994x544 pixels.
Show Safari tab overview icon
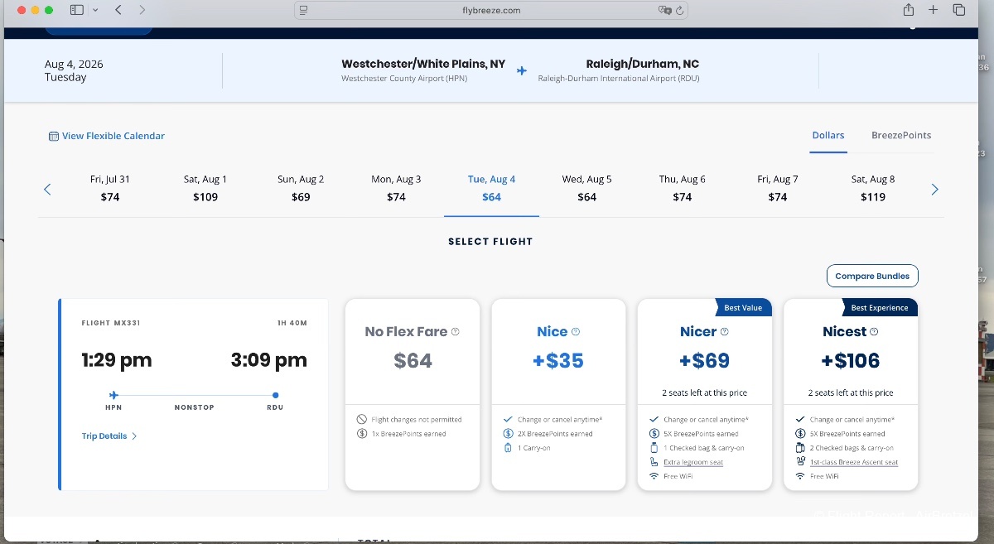coord(959,10)
